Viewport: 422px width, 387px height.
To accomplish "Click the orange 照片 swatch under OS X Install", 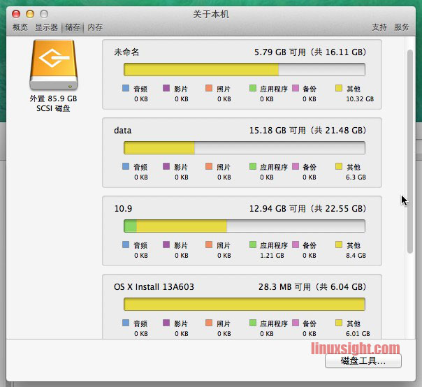I will coord(209,323).
